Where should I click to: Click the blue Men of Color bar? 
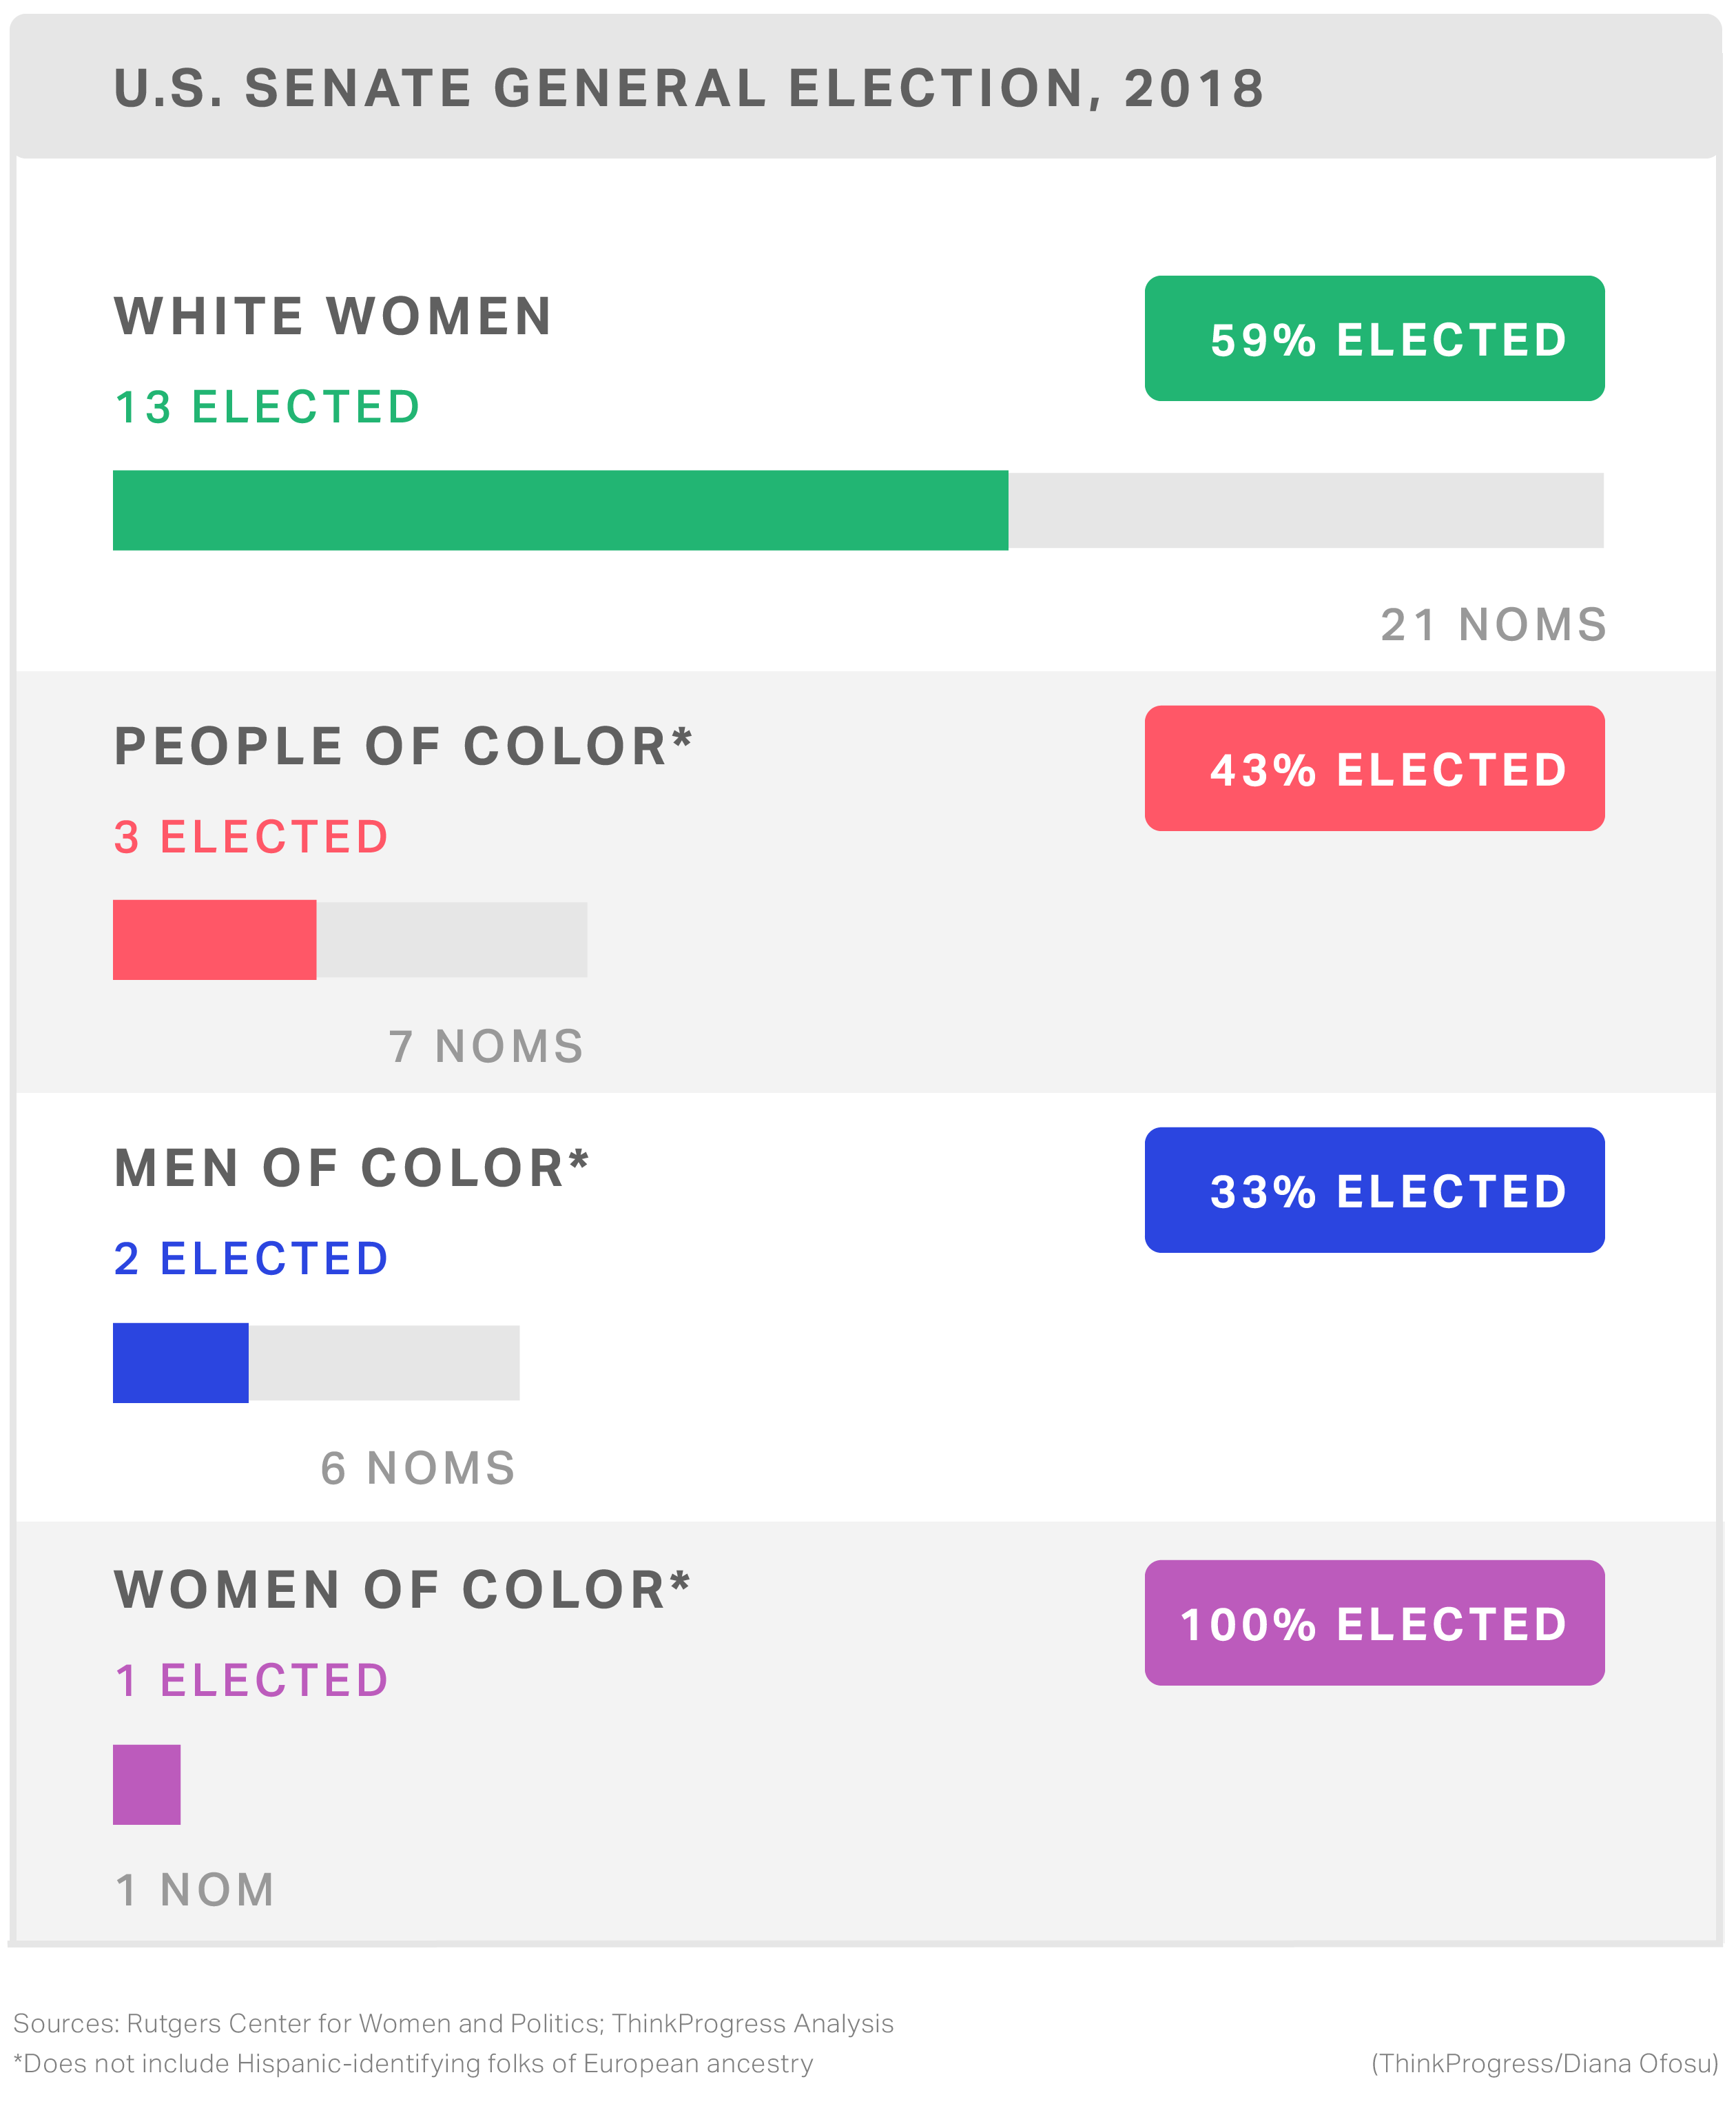(x=180, y=1362)
